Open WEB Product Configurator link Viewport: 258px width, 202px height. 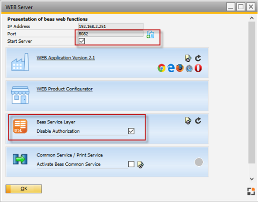[64, 89]
